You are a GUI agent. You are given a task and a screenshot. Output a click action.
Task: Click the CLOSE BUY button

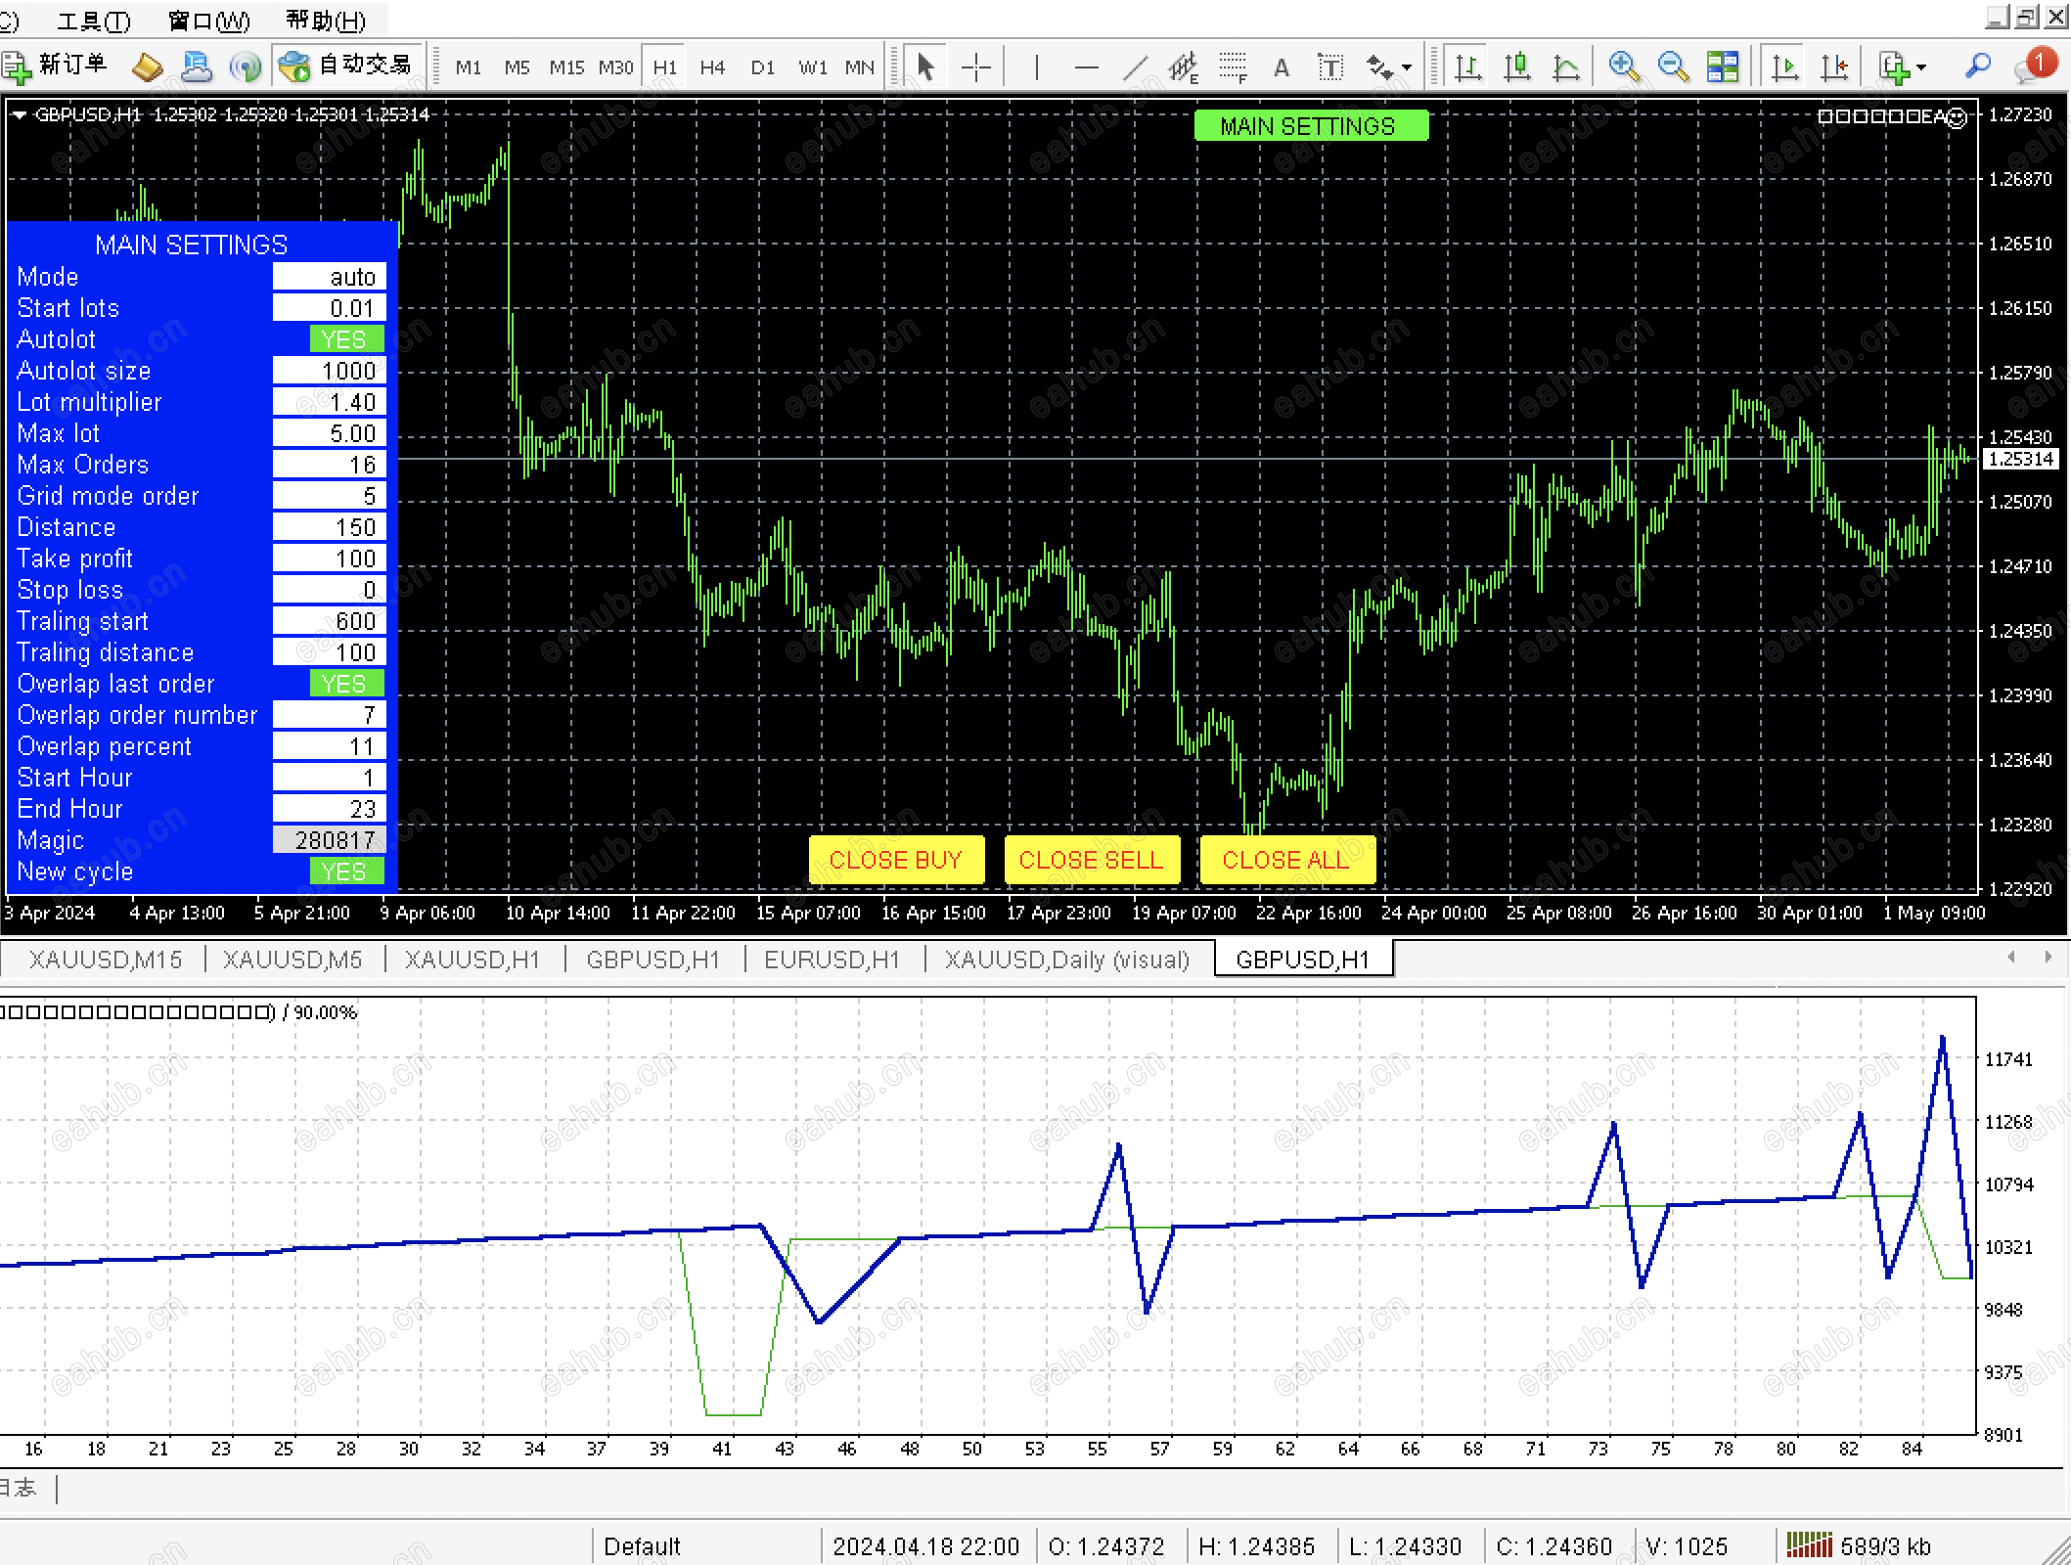click(x=896, y=860)
